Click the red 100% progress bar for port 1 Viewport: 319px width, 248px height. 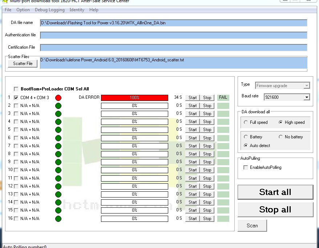[134, 98]
